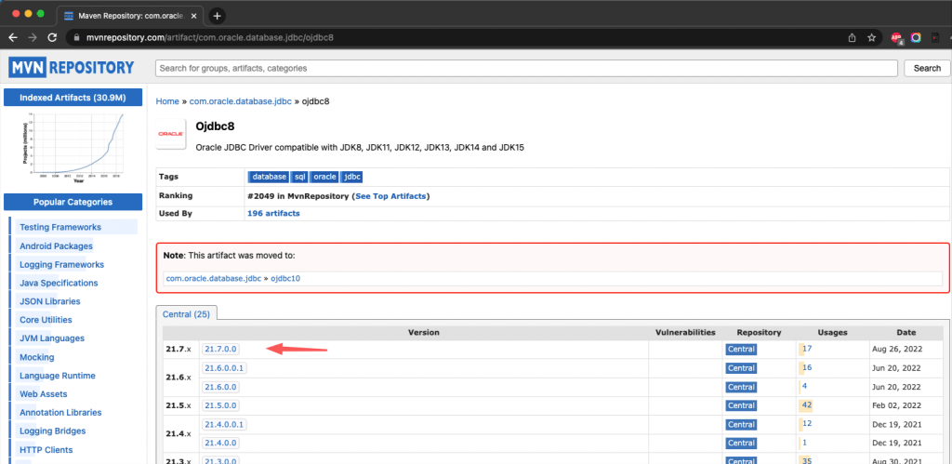Open a new browser tab with plus icon

click(217, 16)
